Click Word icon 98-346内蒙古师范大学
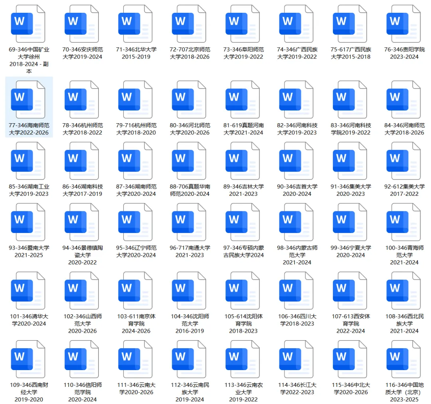The height and width of the screenshot is (404, 431). pos(296,222)
